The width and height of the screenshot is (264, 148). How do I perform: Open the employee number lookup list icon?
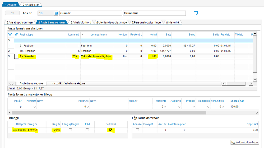(56, 13)
